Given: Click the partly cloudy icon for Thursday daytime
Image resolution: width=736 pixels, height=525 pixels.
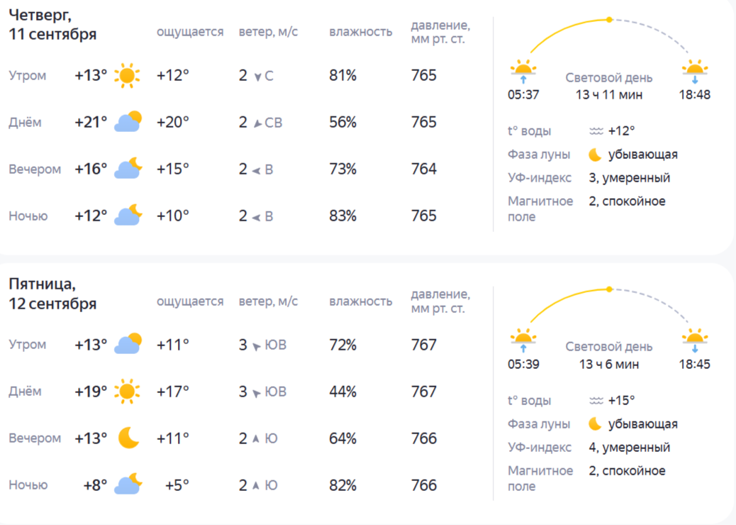Looking at the screenshot, I should pos(128,121).
